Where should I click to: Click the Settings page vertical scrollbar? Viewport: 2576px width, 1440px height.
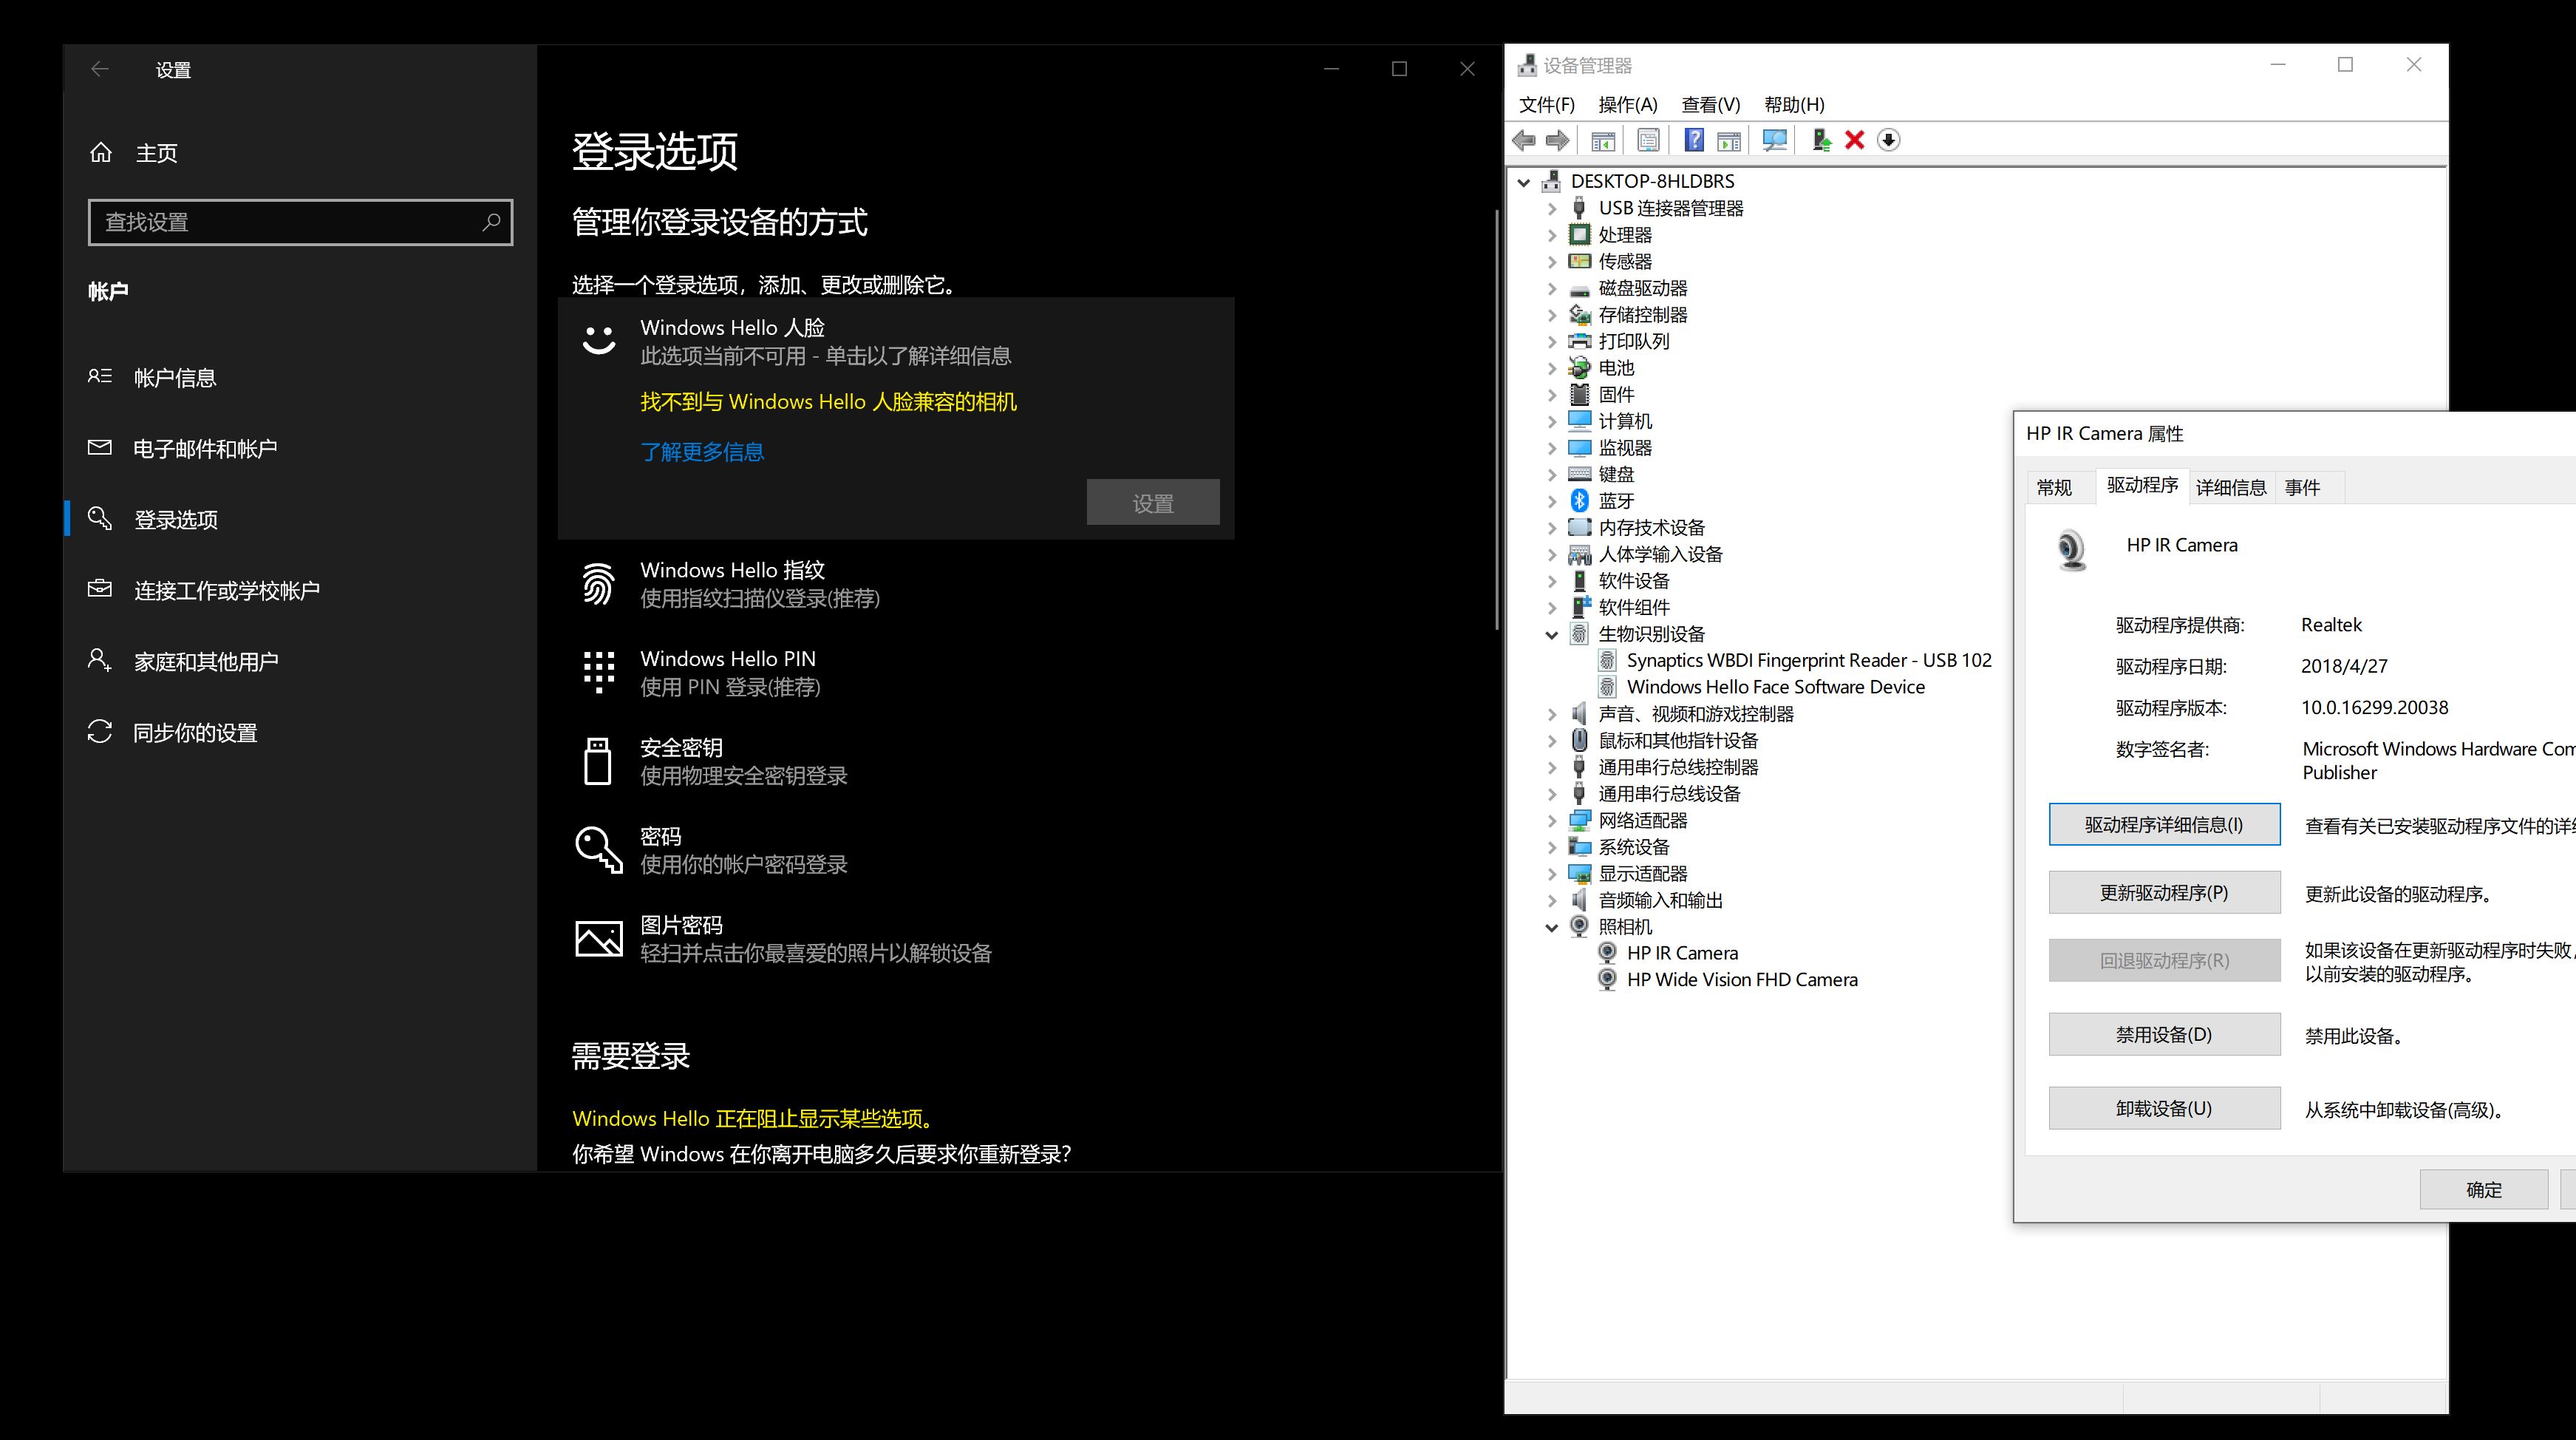pos(1496,421)
